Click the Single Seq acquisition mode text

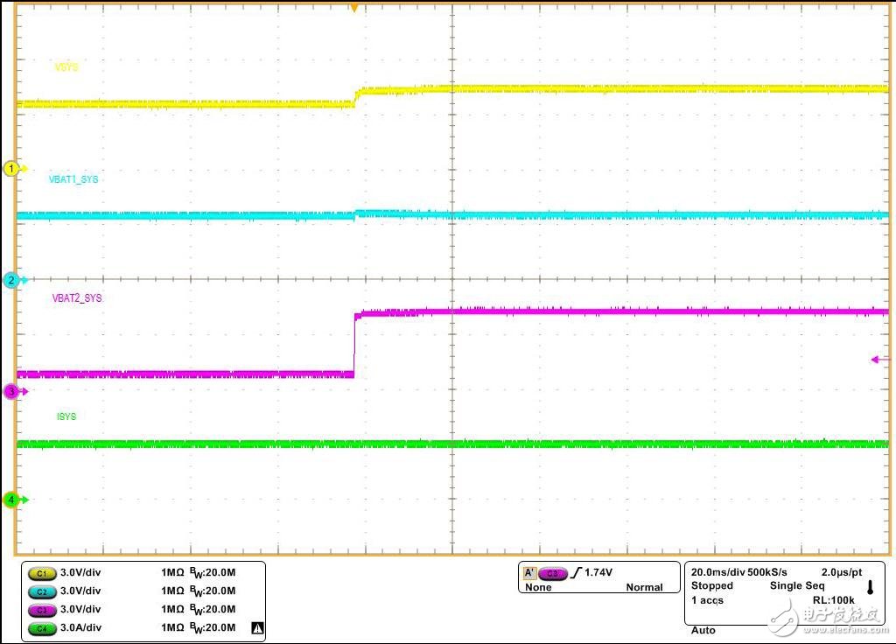tap(796, 585)
